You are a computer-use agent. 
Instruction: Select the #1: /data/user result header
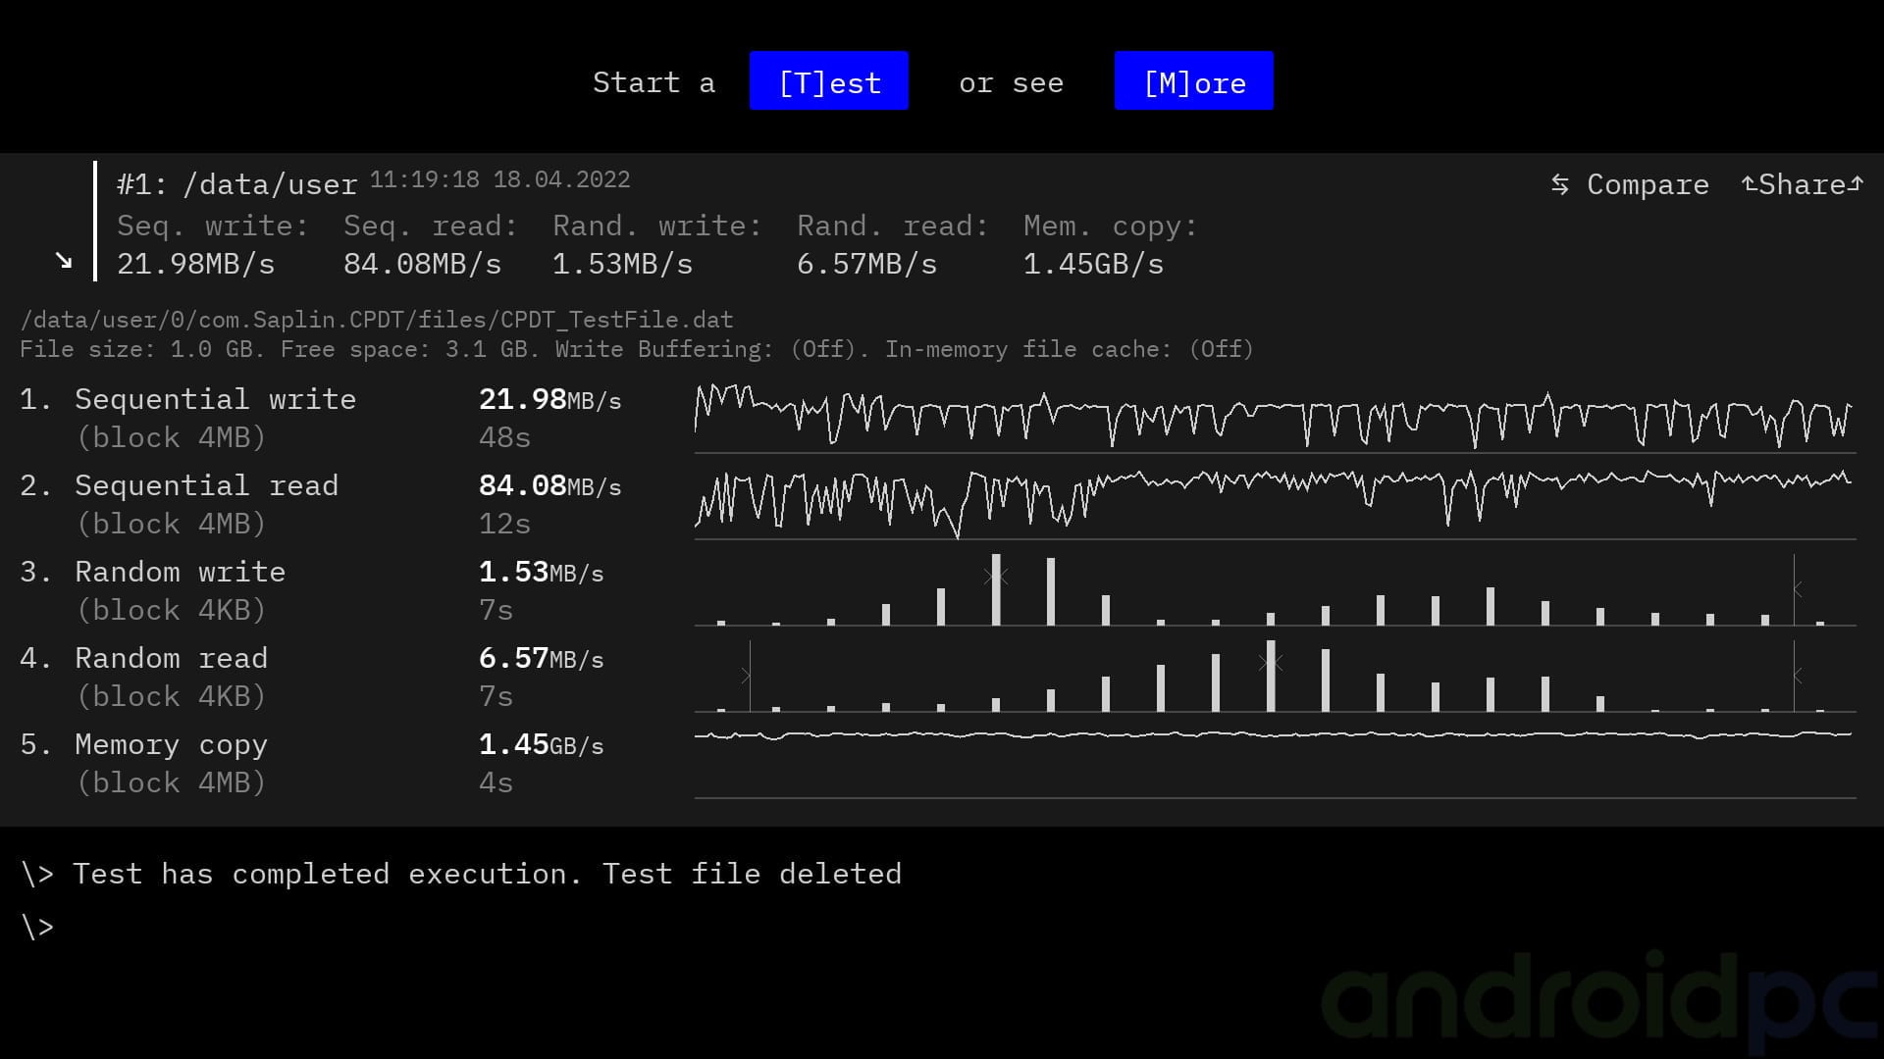[x=236, y=184]
